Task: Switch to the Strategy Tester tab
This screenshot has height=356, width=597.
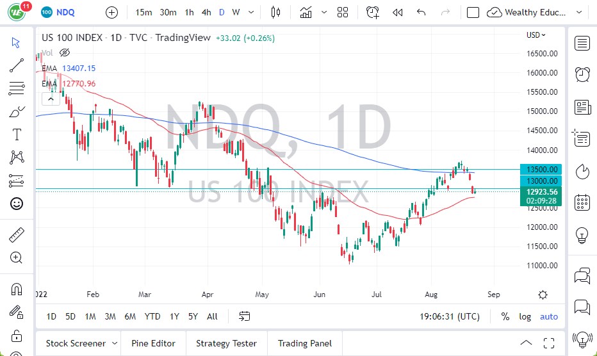Action: tap(227, 344)
